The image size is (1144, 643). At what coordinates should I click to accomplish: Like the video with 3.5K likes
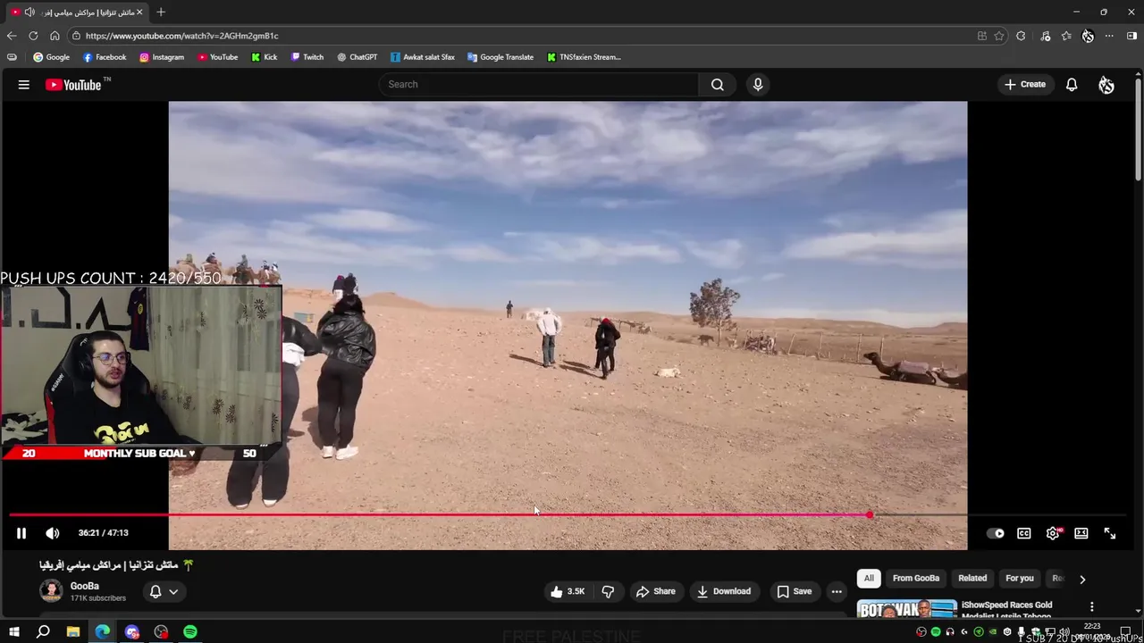pos(568,591)
